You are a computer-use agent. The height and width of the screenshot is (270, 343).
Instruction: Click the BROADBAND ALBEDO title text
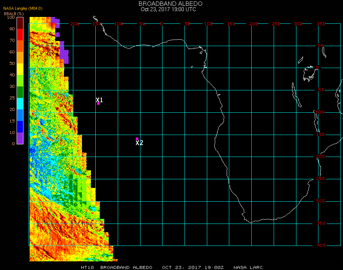tap(170, 4)
